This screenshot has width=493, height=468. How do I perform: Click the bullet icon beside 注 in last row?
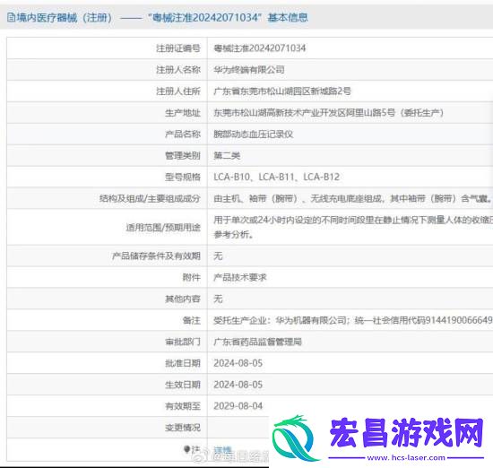click(187, 449)
